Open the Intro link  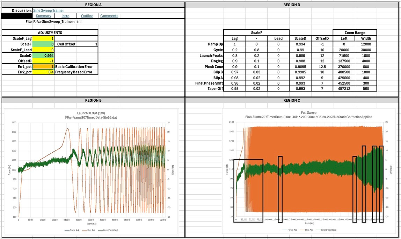click(x=65, y=16)
